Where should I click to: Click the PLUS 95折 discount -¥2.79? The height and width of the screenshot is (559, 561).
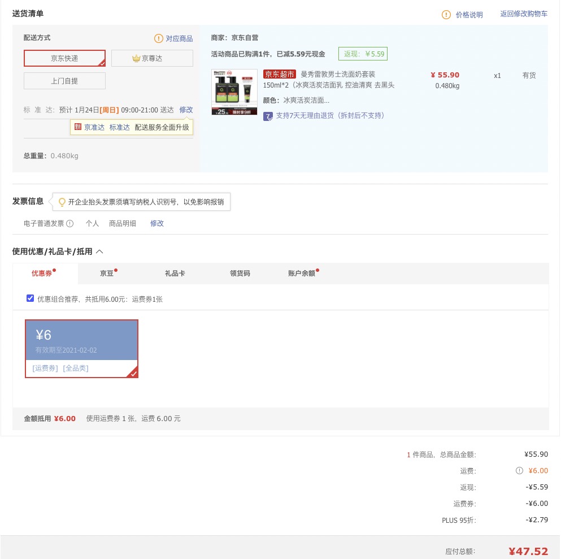click(x=537, y=519)
